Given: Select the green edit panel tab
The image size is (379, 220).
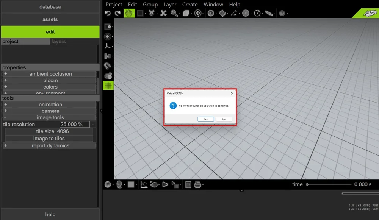Looking at the screenshot, I should (x=50, y=32).
